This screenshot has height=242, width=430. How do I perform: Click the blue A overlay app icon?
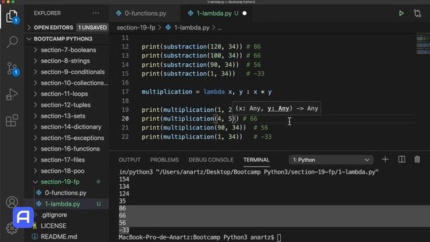tap(23, 218)
